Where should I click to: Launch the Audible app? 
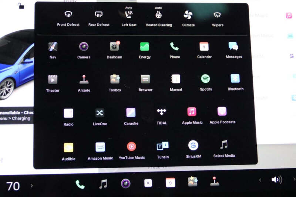click(68, 152)
